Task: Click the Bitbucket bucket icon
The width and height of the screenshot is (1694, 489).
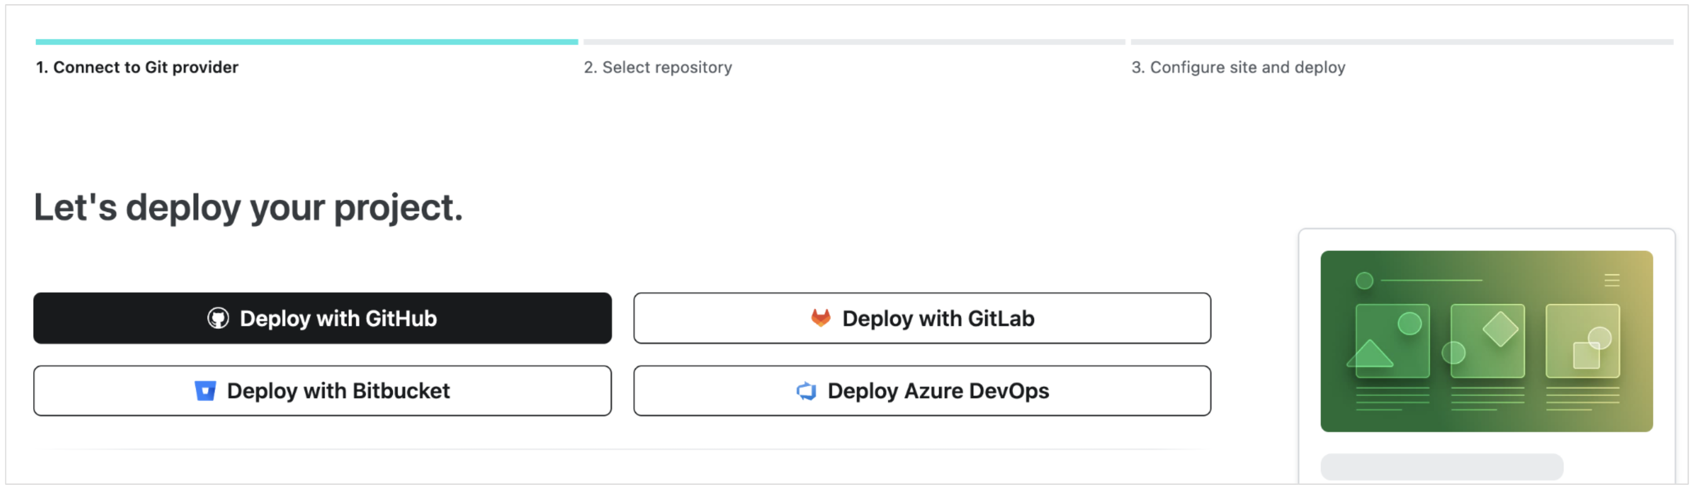Action: [207, 391]
